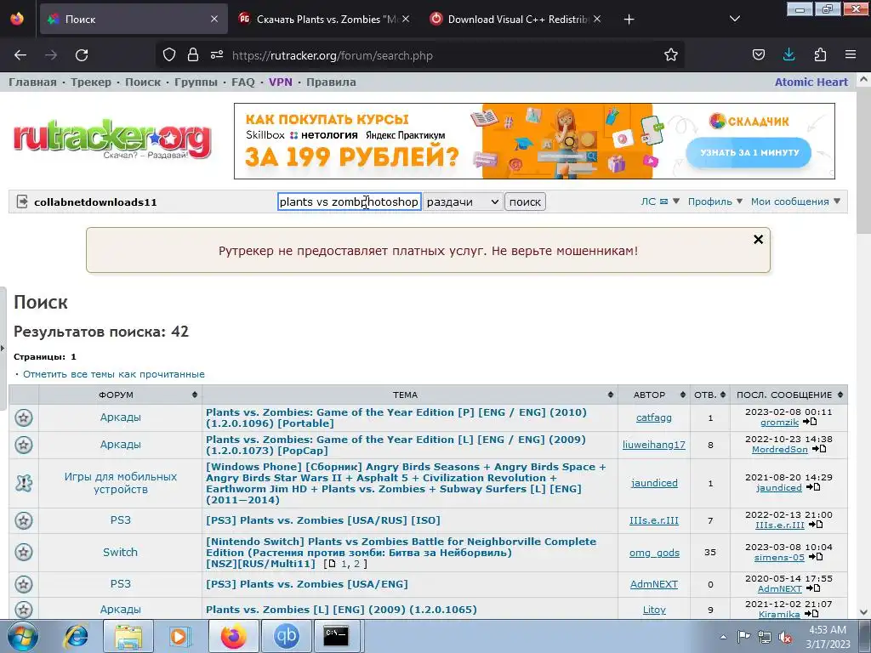871x653 pixels.
Task: Sort results by ТЕМА column
Action: click(x=410, y=395)
